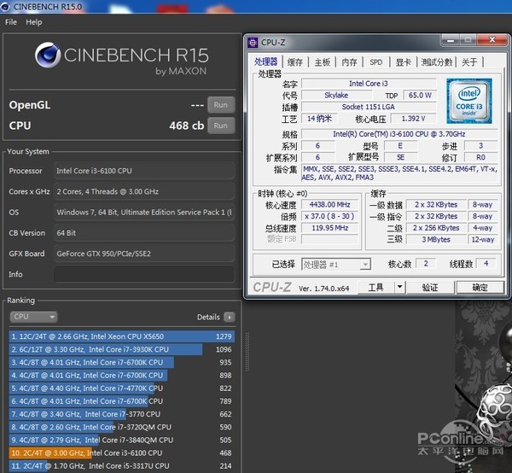Expand ranking Details arrow button

[230, 318]
